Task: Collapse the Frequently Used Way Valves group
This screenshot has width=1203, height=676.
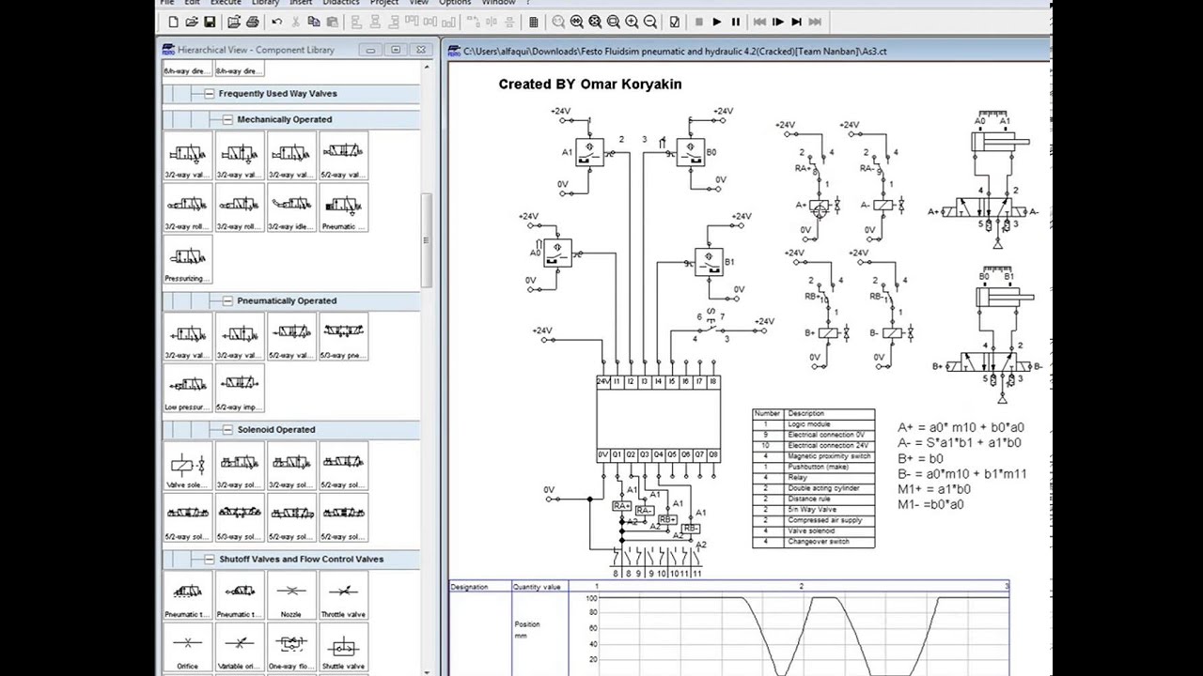Action: coord(210,94)
